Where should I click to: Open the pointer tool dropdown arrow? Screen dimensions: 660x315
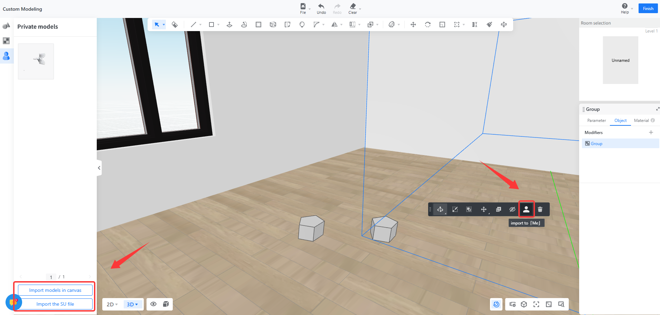[164, 25]
